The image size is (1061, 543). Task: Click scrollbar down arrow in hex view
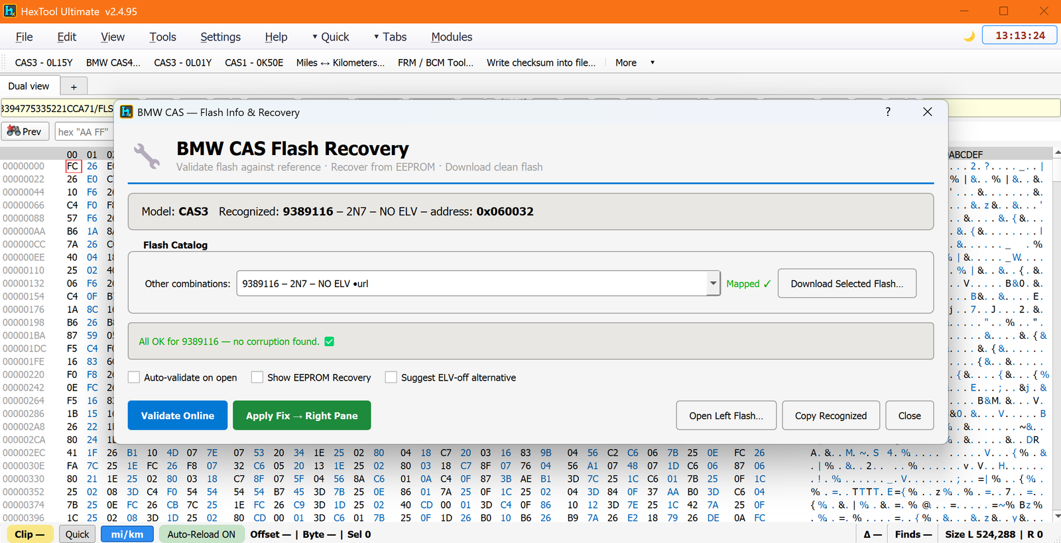click(1057, 515)
